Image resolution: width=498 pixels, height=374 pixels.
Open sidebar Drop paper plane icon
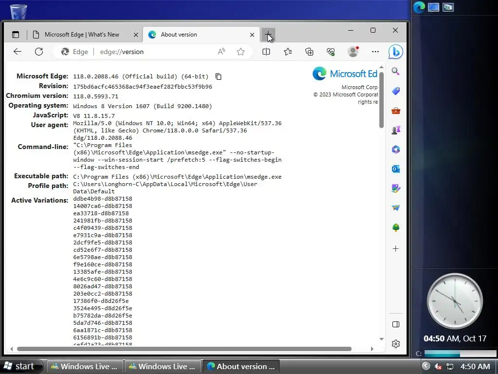396,208
